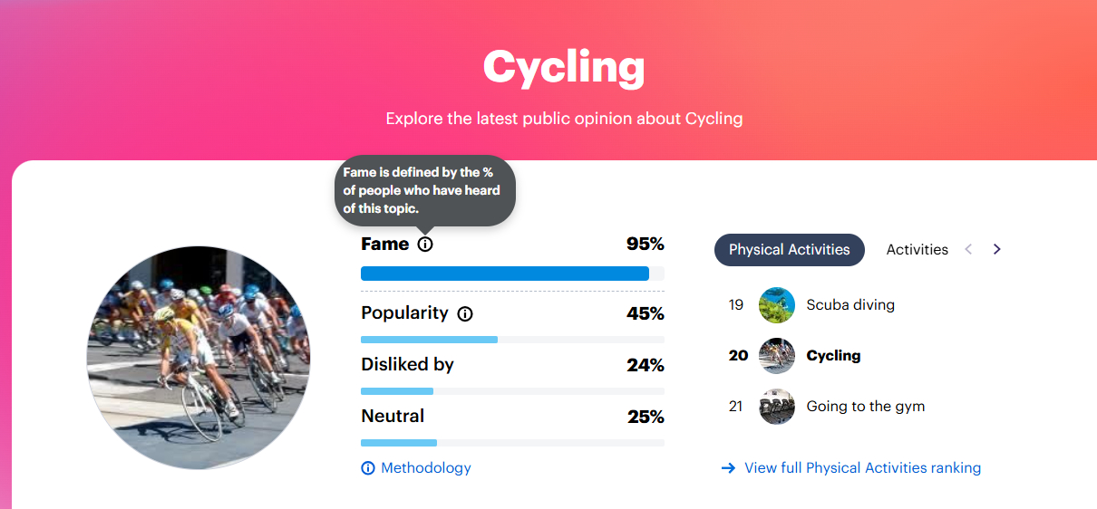This screenshot has width=1097, height=509.
Task: Click the Fame definition tooltip bubble
Action: click(x=423, y=190)
